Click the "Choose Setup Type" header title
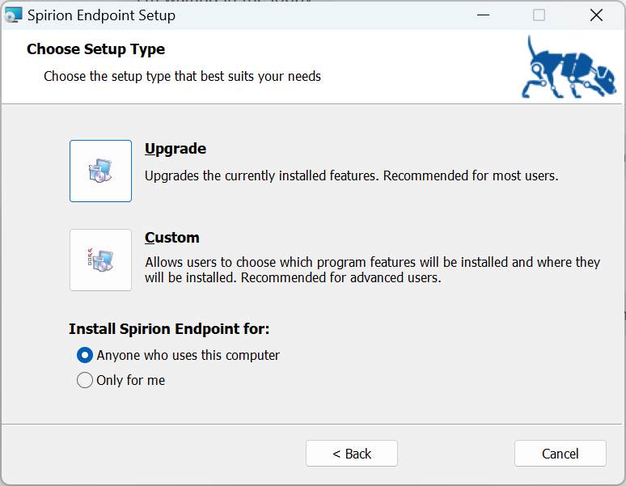This screenshot has width=626, height=486. (x=95, y=49)
